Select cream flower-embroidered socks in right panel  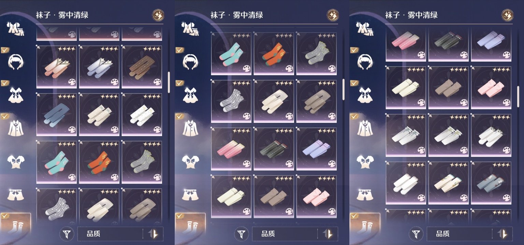[449, 183]
